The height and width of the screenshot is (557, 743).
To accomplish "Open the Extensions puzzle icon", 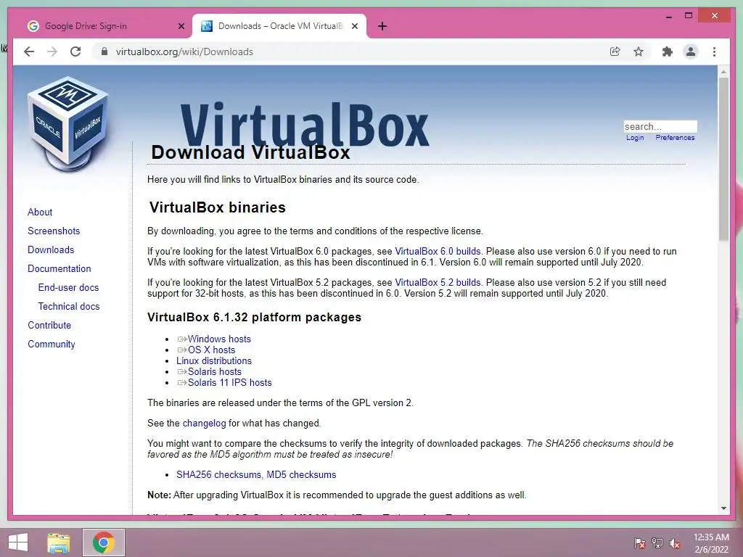I will tap(668, 51).
